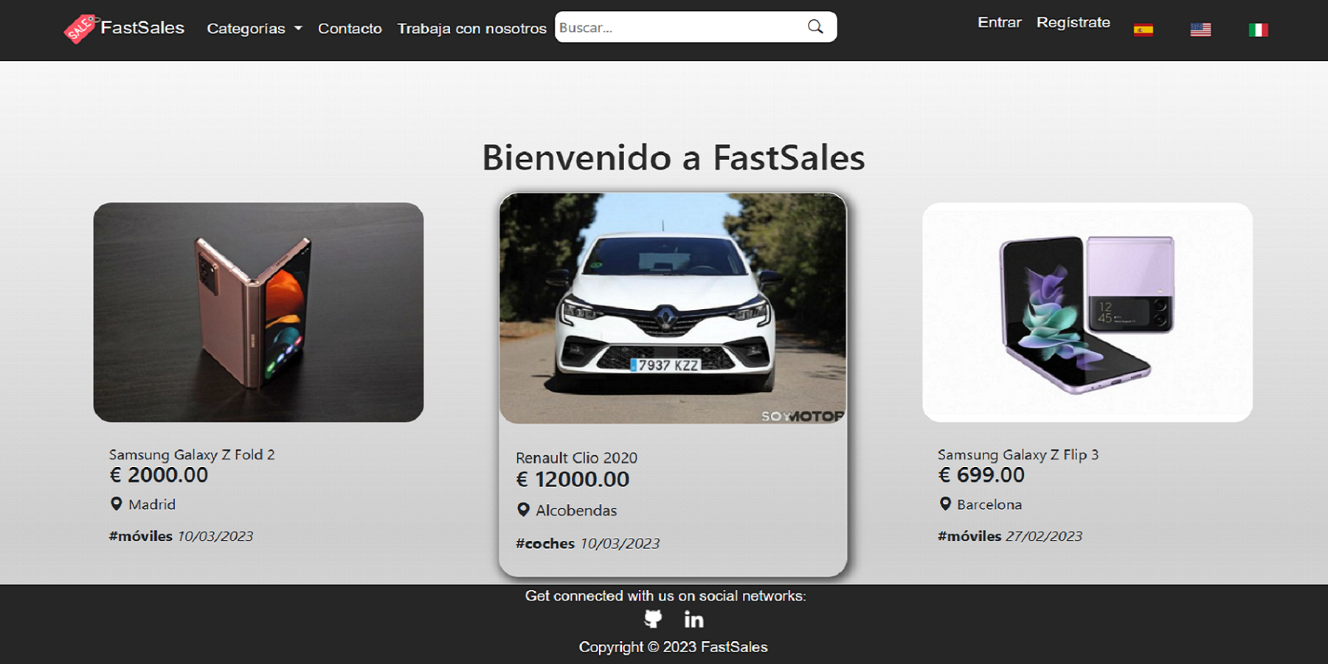Click the Entrar login link
Viewport: 1328px width, 664px height.
(x=1000, y=22)
